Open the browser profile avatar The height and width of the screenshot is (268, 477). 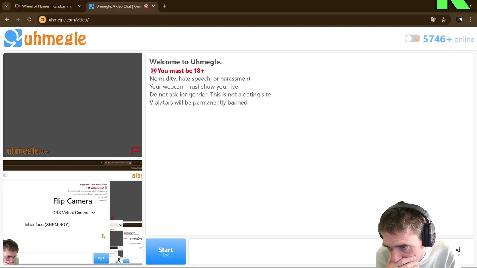459,20
